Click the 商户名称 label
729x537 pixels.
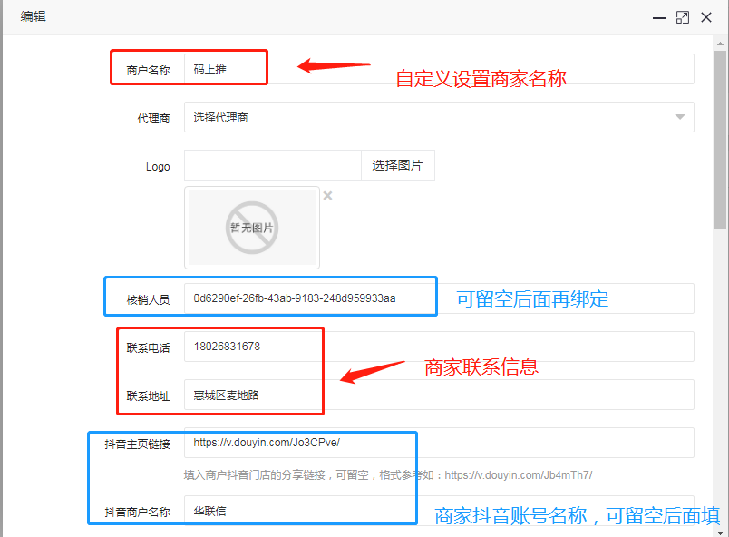pyautogui.click(x=149, y=70)
